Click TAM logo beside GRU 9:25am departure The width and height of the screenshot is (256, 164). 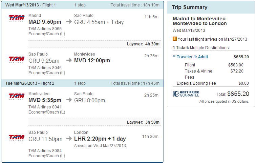pyautogui.click(x=17, y=60)
